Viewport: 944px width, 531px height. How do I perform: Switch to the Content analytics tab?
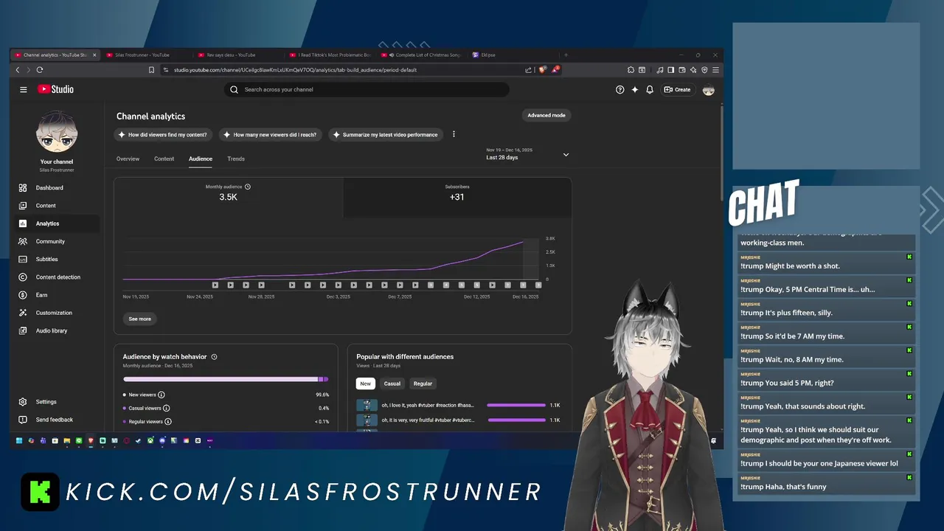(x=164, y=159)
